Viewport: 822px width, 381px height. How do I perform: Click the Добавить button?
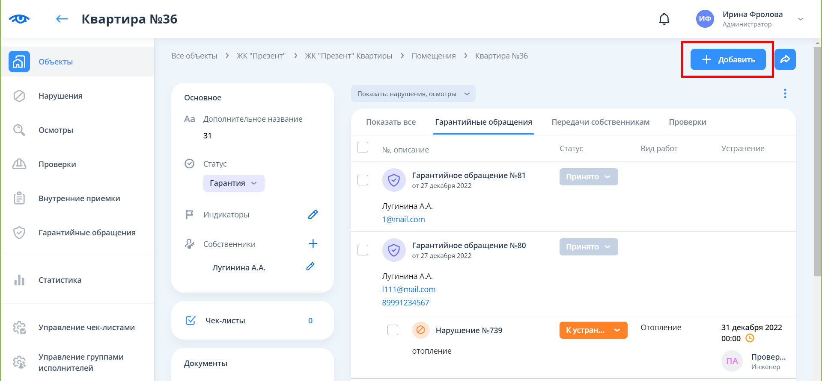pos(728,59)
